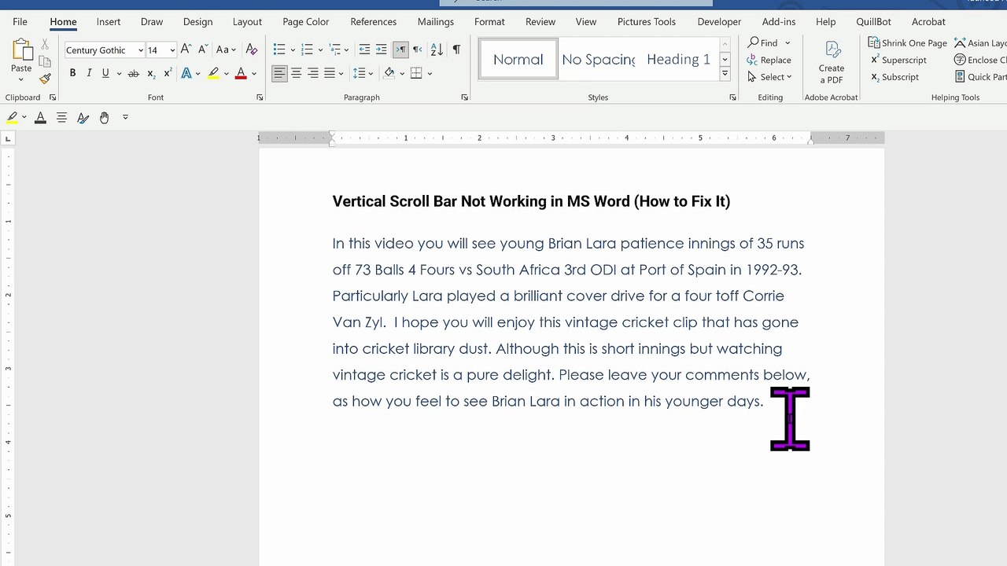Click the Grow Font size icon
Screen dimensions: 1007x566
pyautogui.click(x=186, y=50)
